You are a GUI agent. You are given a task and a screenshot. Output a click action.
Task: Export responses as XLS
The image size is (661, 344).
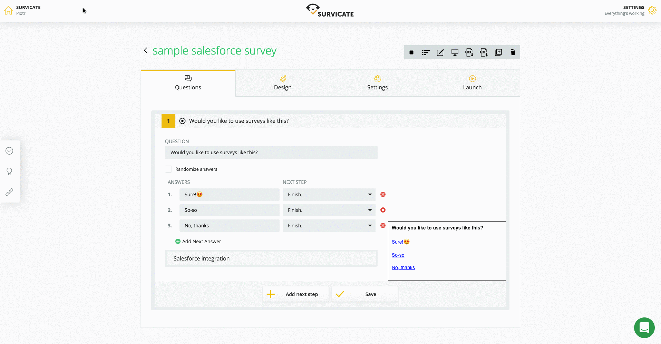(484, 52)
